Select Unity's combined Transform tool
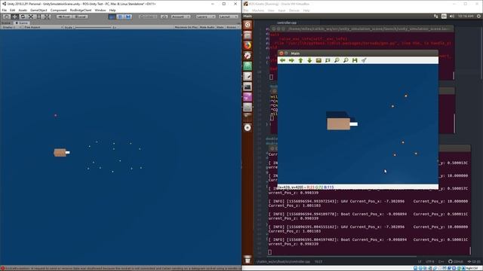The width and height of the screenshot is (483, 271). tap(47, 17)
